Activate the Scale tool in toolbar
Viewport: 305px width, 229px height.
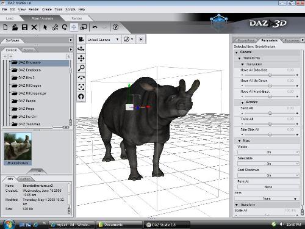pos(84,27)
